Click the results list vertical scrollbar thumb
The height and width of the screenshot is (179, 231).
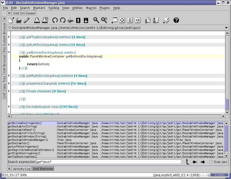click(x=226, y=138)
